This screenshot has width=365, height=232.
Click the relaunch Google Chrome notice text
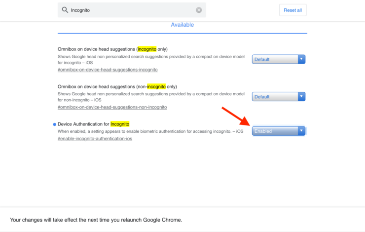(x=96, y=220)
